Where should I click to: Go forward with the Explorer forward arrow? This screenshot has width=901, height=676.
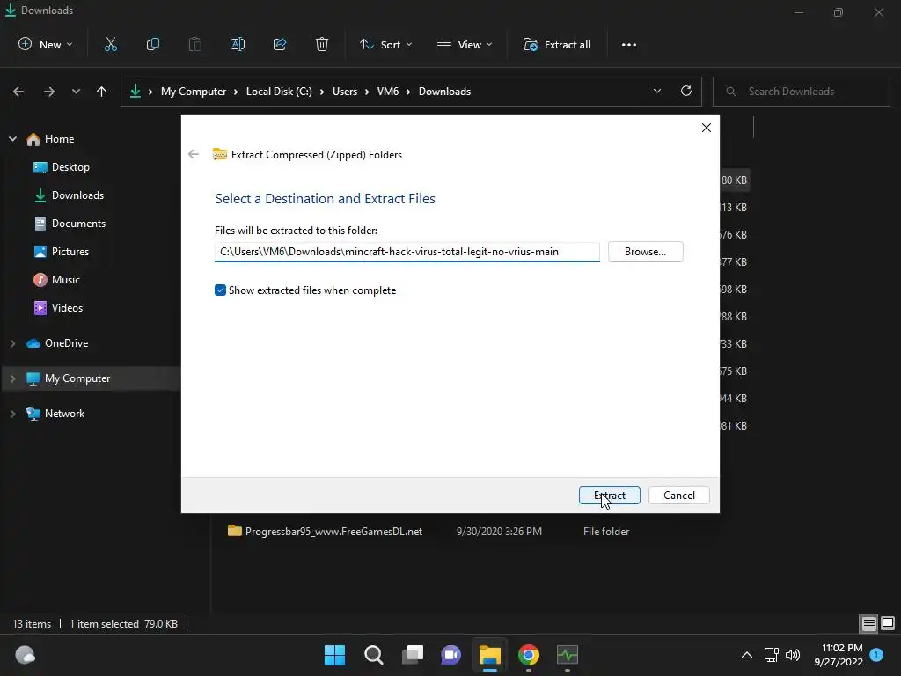pos(49,92)
